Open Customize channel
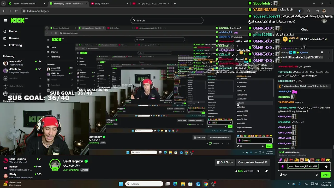 tap(253, 162)
